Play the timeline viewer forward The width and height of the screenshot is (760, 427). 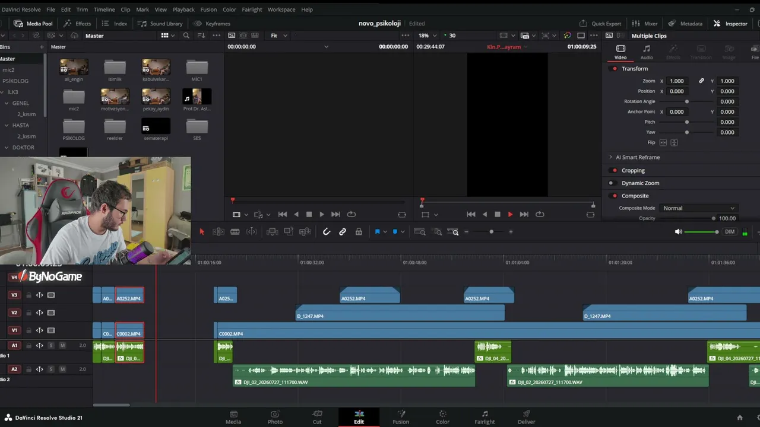point(510,214)
